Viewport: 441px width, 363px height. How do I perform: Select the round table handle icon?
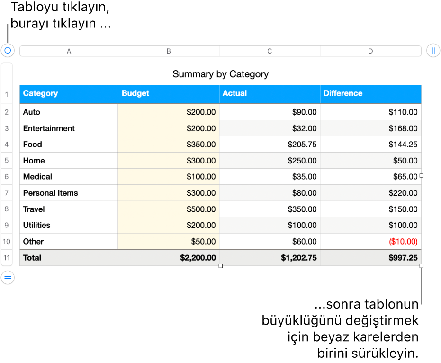(7, 51)
